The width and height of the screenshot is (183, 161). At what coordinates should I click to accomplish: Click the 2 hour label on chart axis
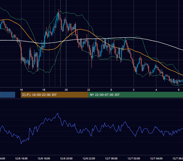pos(134,90)
